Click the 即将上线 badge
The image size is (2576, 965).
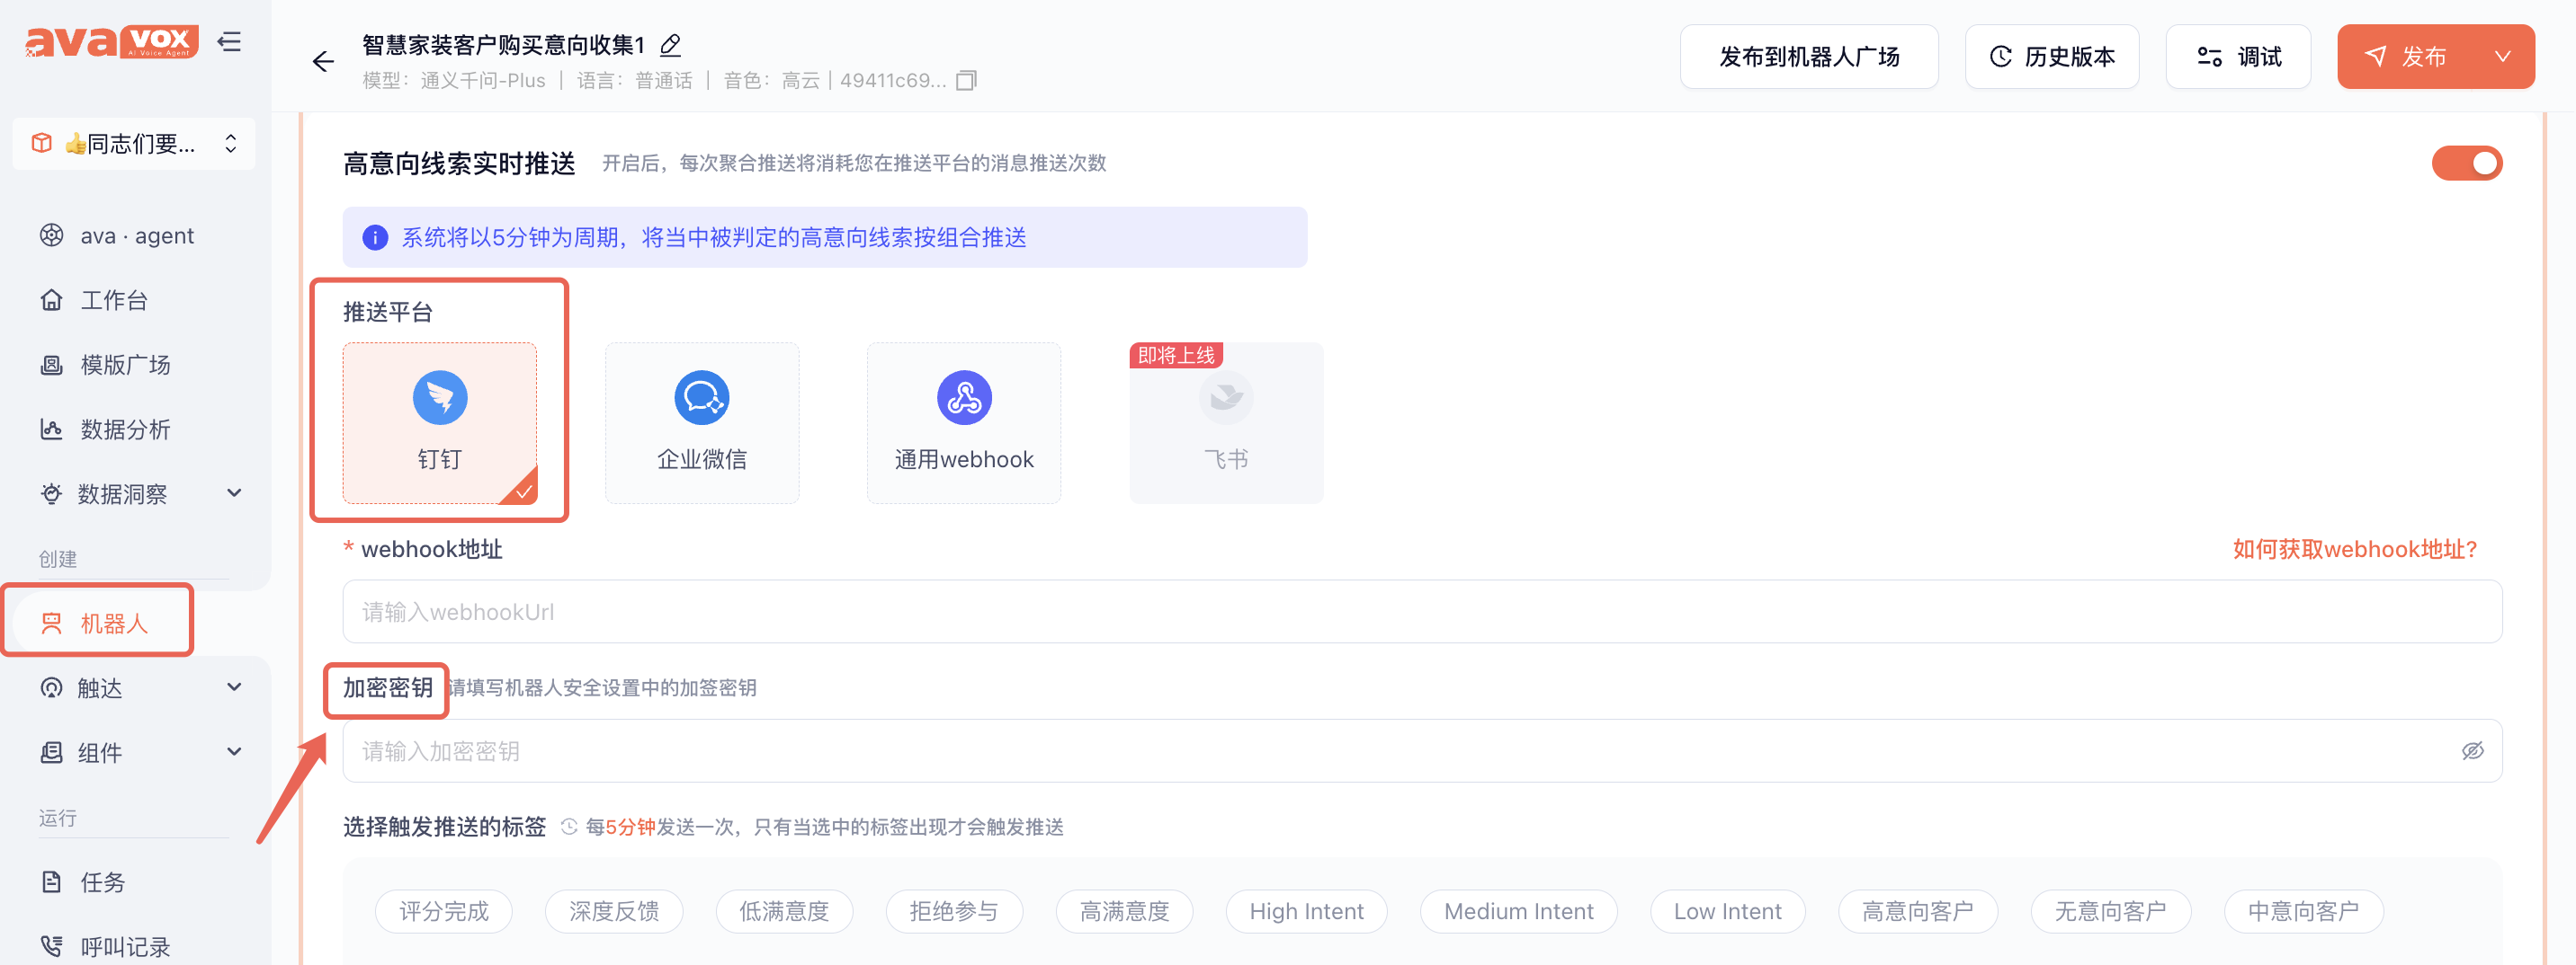pos(1176,356)
